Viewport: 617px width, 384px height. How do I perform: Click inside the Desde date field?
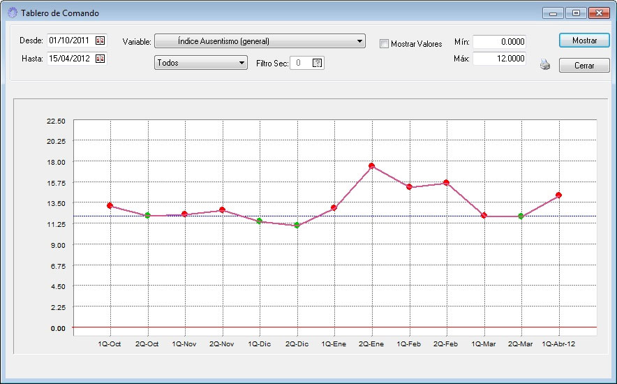[70, 41]
